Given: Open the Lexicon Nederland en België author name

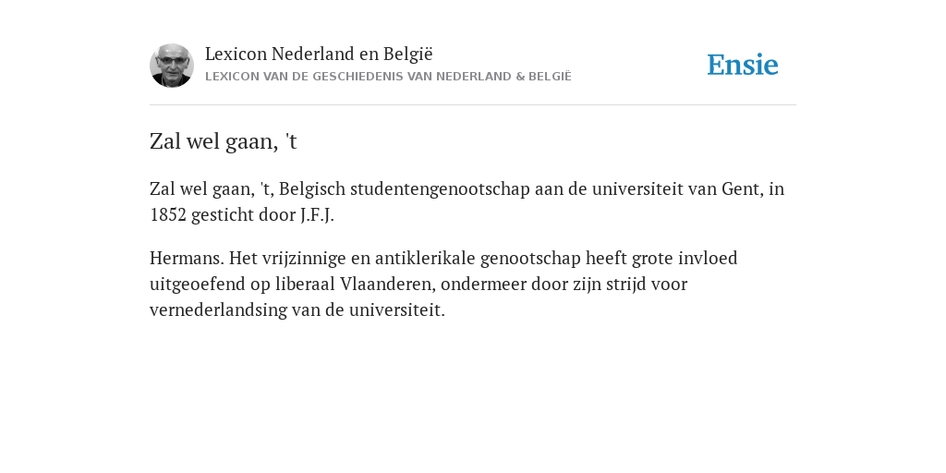Looking at the screenshot, I should [319, 54].
